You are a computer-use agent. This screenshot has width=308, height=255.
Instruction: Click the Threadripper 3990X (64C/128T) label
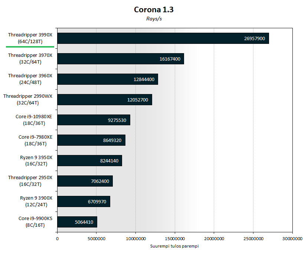[x=30, y=38]
